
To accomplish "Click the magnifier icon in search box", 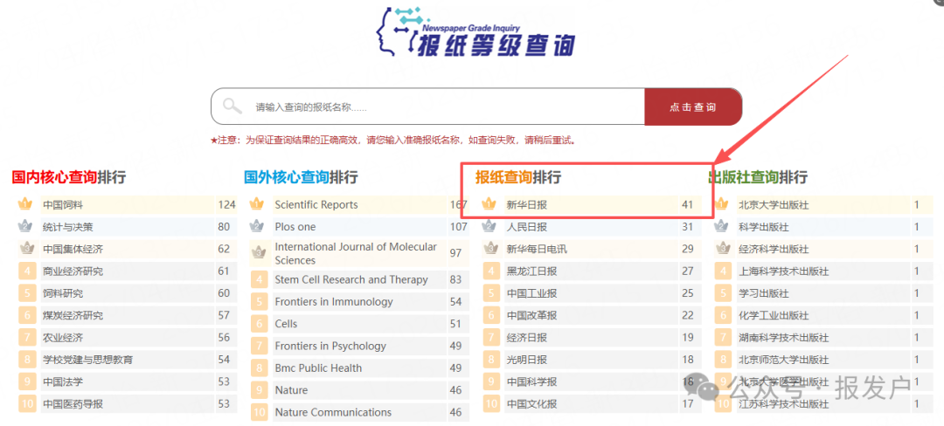I will click(x=232, y=107).
